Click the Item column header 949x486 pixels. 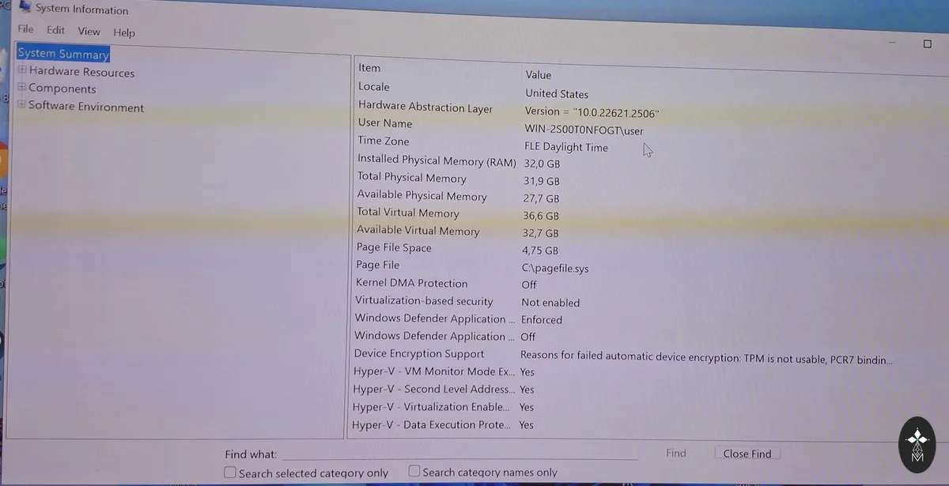point(369,68)
